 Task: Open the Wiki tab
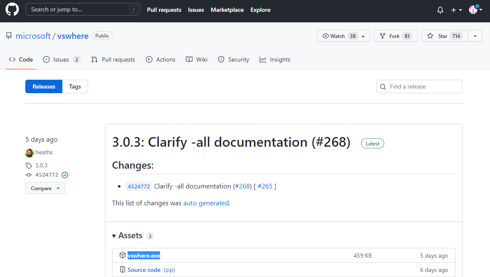(197, 59)
